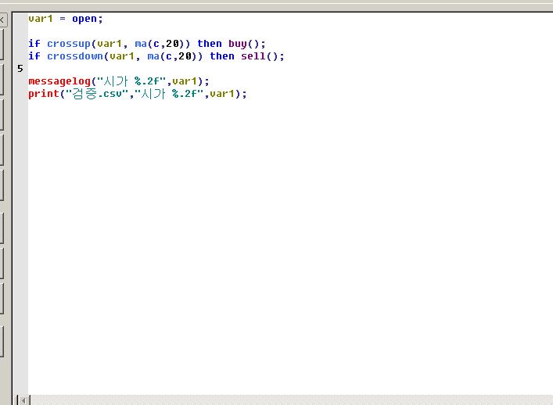Click the "var1" variable on the first line

coord(41,19)
